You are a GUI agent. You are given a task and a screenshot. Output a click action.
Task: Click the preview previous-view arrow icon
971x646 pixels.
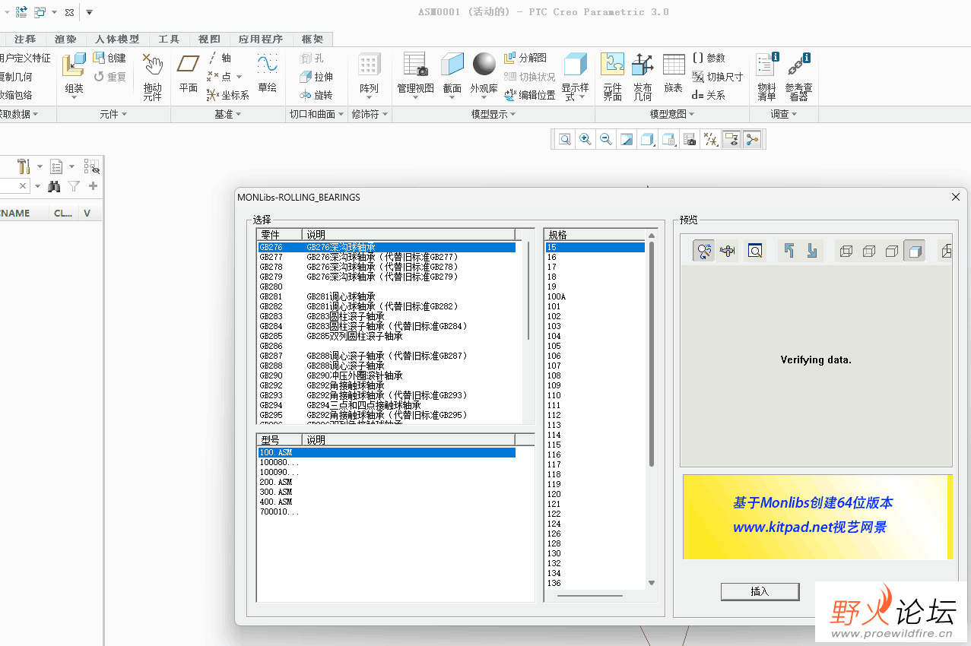click(789, 251)
